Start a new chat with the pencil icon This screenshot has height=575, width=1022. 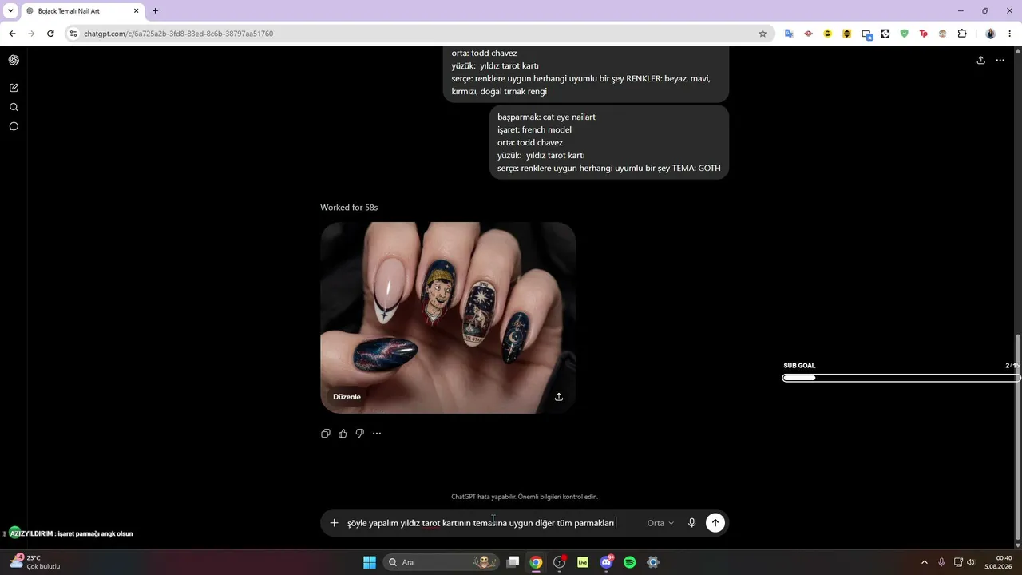coord(14,88)
